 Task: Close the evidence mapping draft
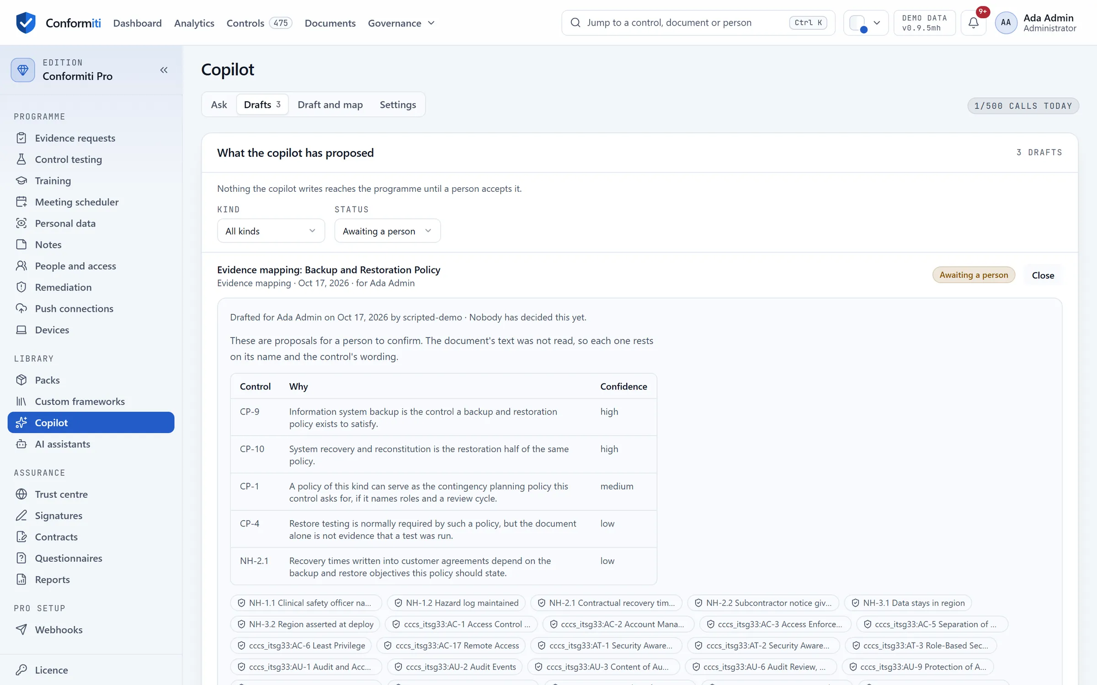point(1043,275)
